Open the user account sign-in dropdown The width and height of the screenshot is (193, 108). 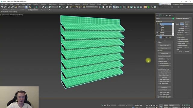pos(165,4)
